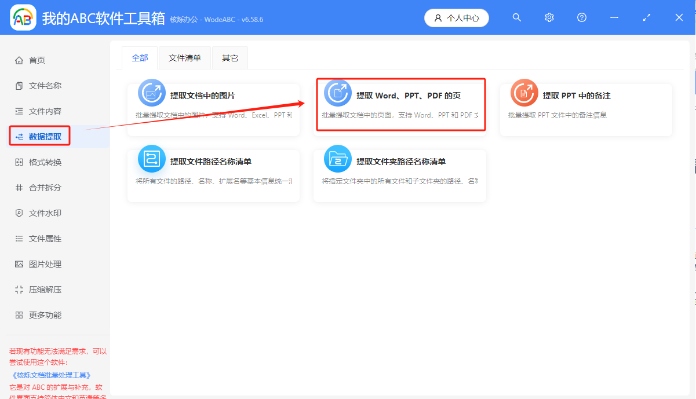Screen dimensions: 696x399
Task: Open the search icon in title bar
Action: [x=516, y=17]
